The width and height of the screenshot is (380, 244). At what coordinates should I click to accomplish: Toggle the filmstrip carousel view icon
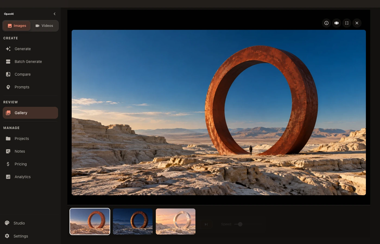tap(337, 23)
